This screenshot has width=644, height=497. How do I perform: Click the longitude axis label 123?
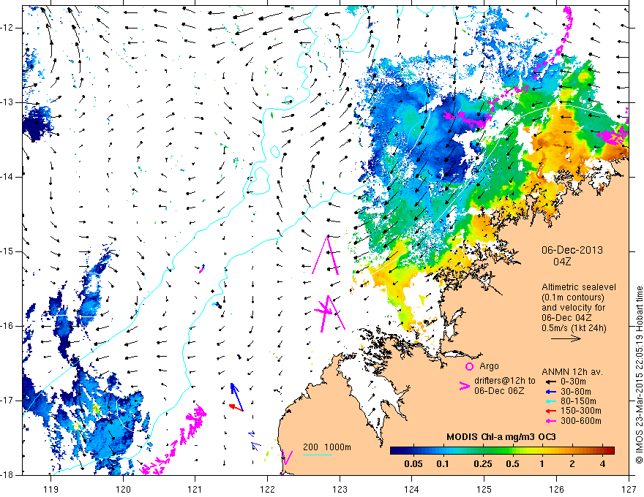coord(340,489)
